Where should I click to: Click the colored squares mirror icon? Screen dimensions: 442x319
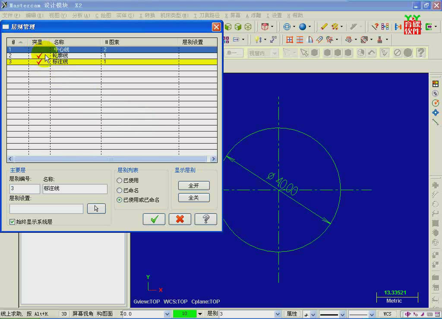pyautogui.click(x=385, y=27)
